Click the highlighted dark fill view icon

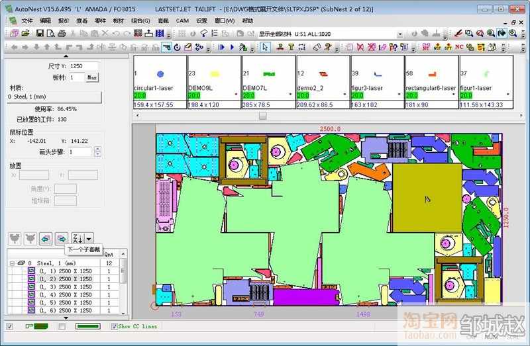pyautogui.click(x=502, y=34)
